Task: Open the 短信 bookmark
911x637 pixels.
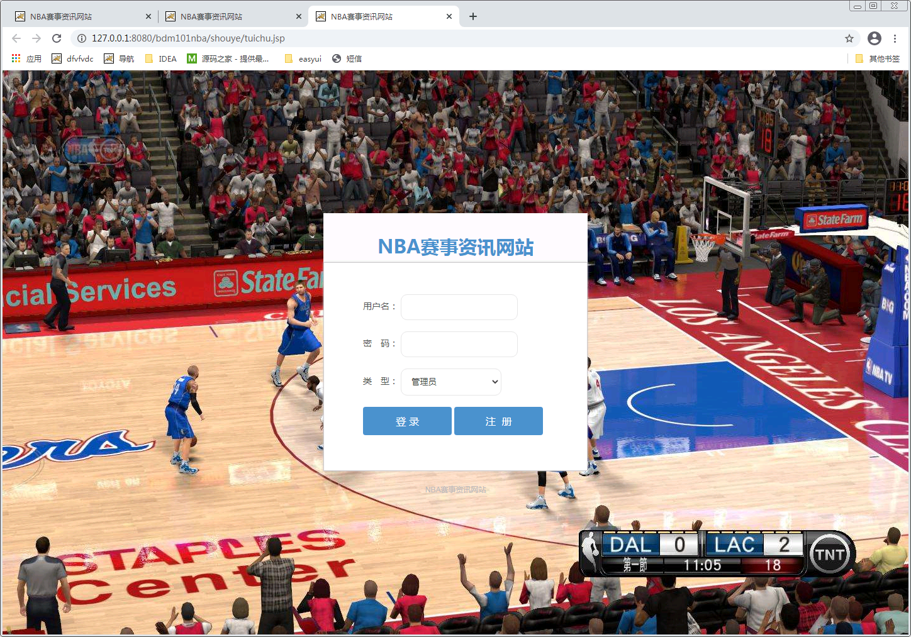Action: coord(347,58)
